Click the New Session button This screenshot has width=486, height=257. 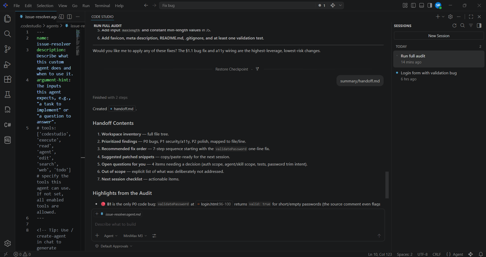[439, 36]
